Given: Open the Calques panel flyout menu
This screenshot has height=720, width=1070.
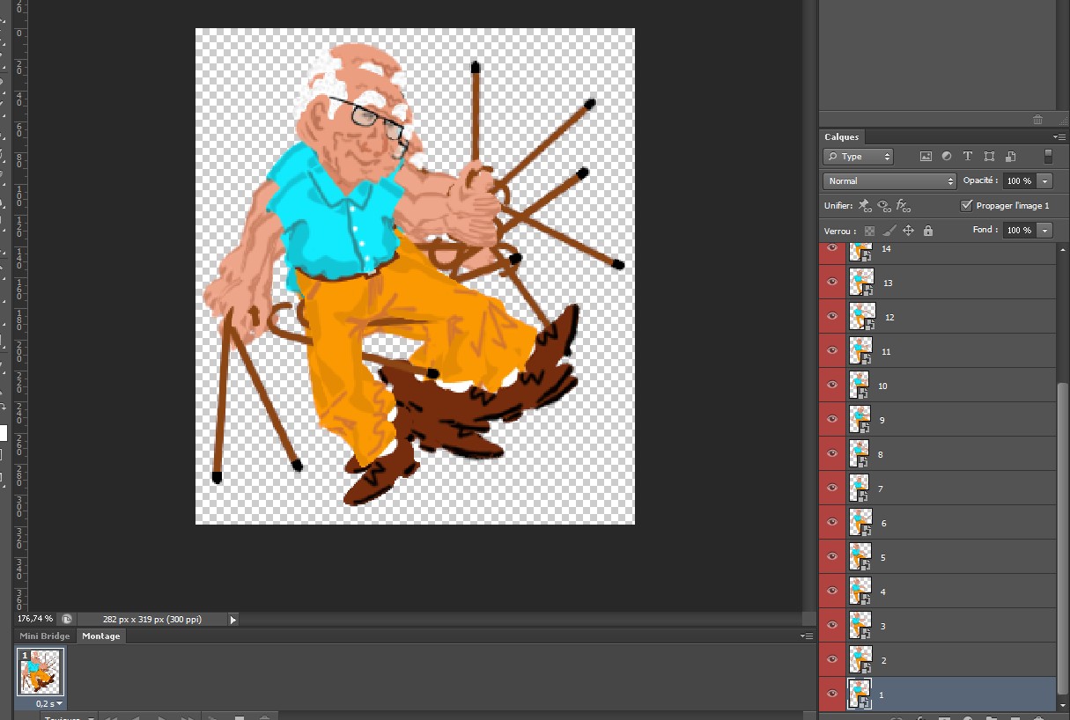Looking at the screenshot, I should 1059,137.
